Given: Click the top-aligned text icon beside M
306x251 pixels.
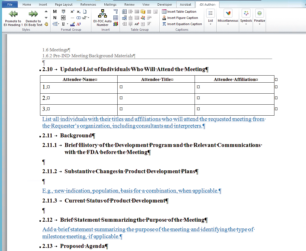Looking at the screenshot, I should 63,12.
